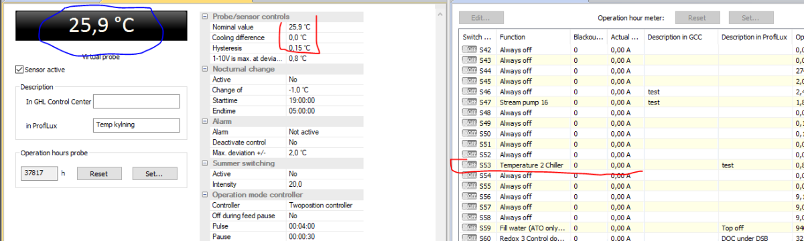Click the OFF icon of S59 Fill water
The width and height of the screenshot is (804, 241).
[469, 228]
